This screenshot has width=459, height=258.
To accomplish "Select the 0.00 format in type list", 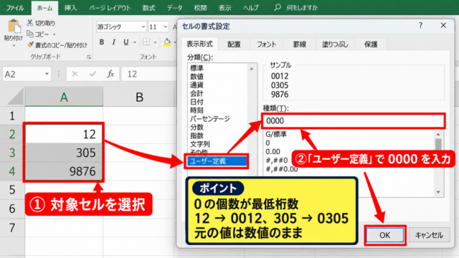I will point(273,151).
